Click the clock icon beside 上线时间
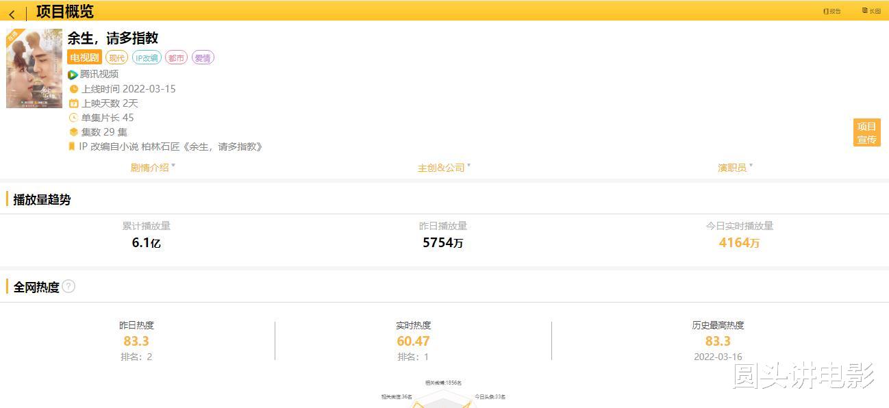 [74, 89]
